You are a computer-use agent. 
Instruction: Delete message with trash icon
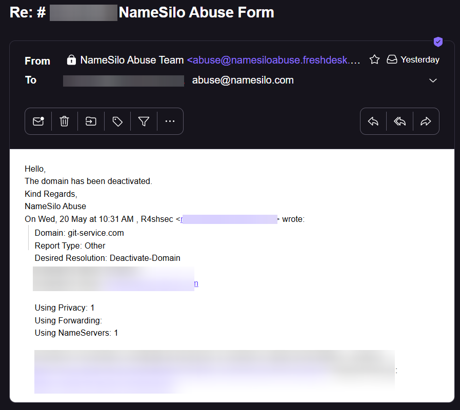(64, 121)
